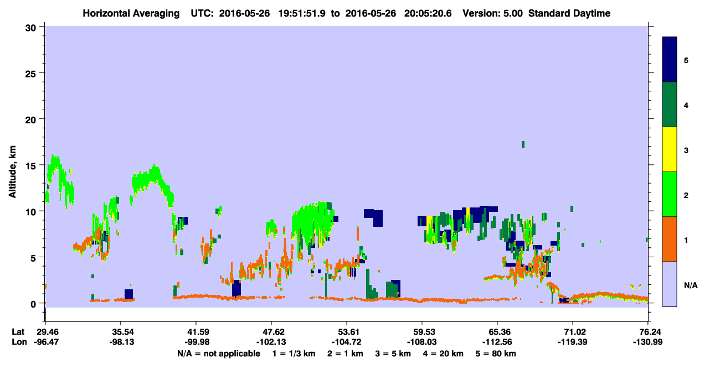
Task: Click the yellow colorbar segment labeled 3
Action: [670, 149]
